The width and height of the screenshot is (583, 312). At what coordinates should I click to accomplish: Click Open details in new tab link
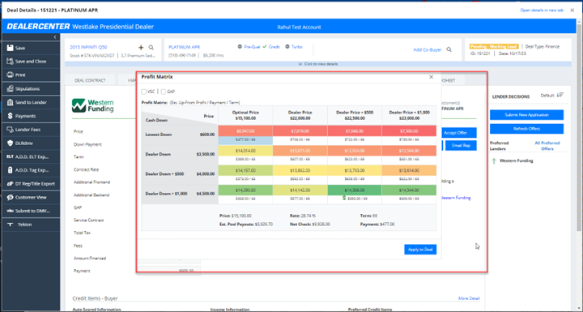542,11
